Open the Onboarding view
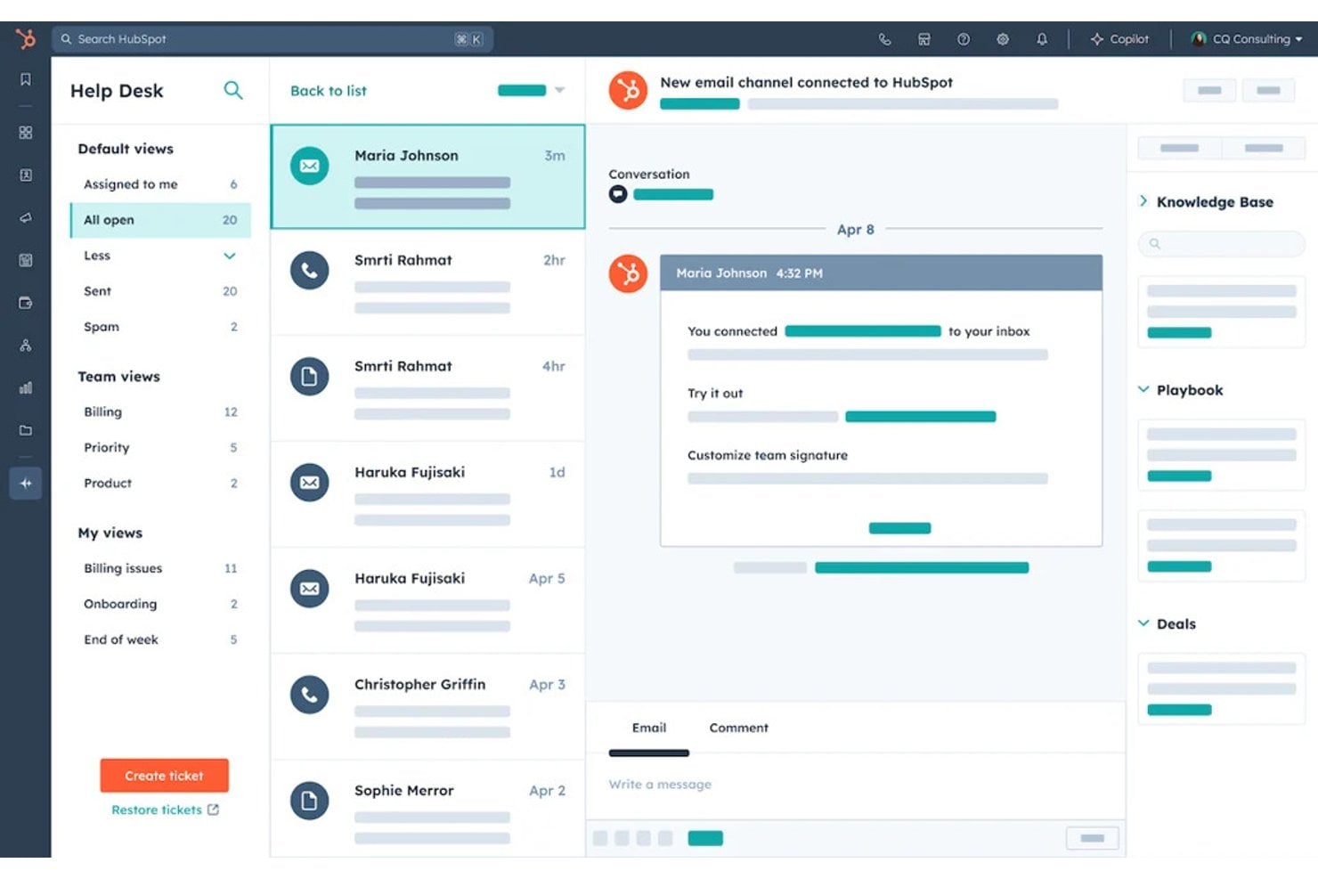Image resolution: width=1318 pixels, height=879 pixels. pos(160,604)
